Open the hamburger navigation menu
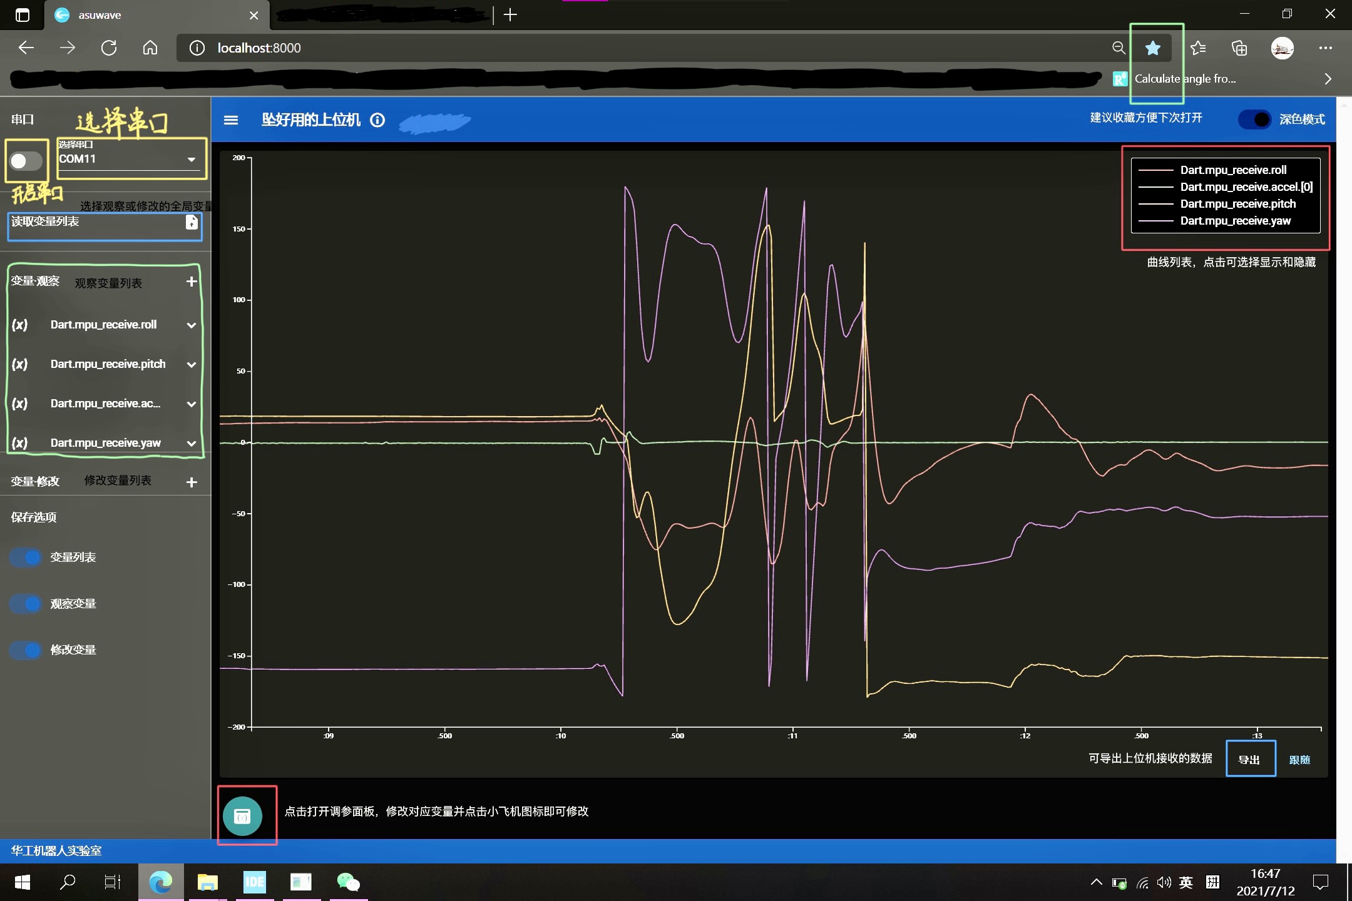Viewport: 1352px width, 901px height. pyautogui.click(x=231, y=120)
